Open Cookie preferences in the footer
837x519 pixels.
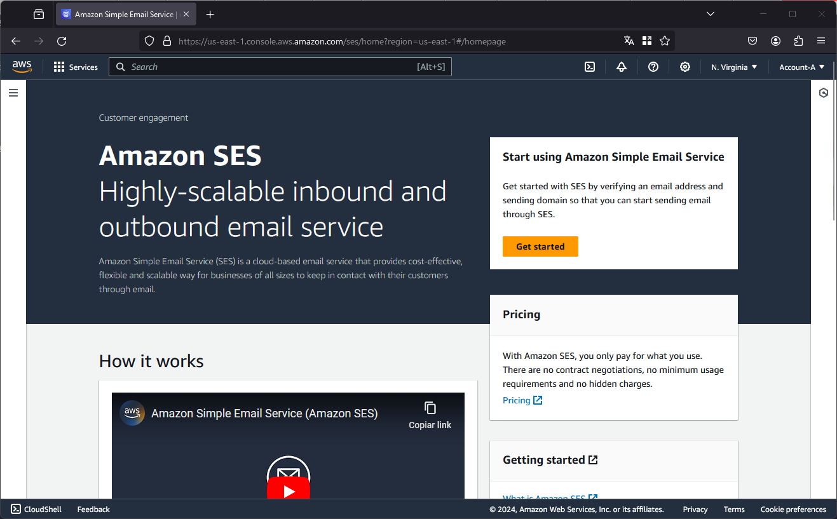coord(793,509)
